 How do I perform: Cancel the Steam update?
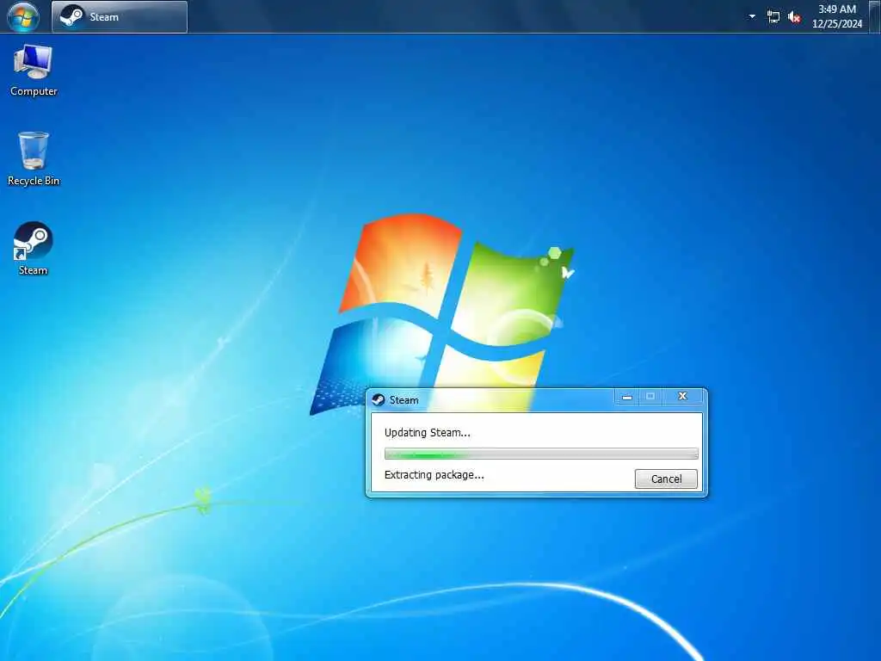tap(667, 479)
